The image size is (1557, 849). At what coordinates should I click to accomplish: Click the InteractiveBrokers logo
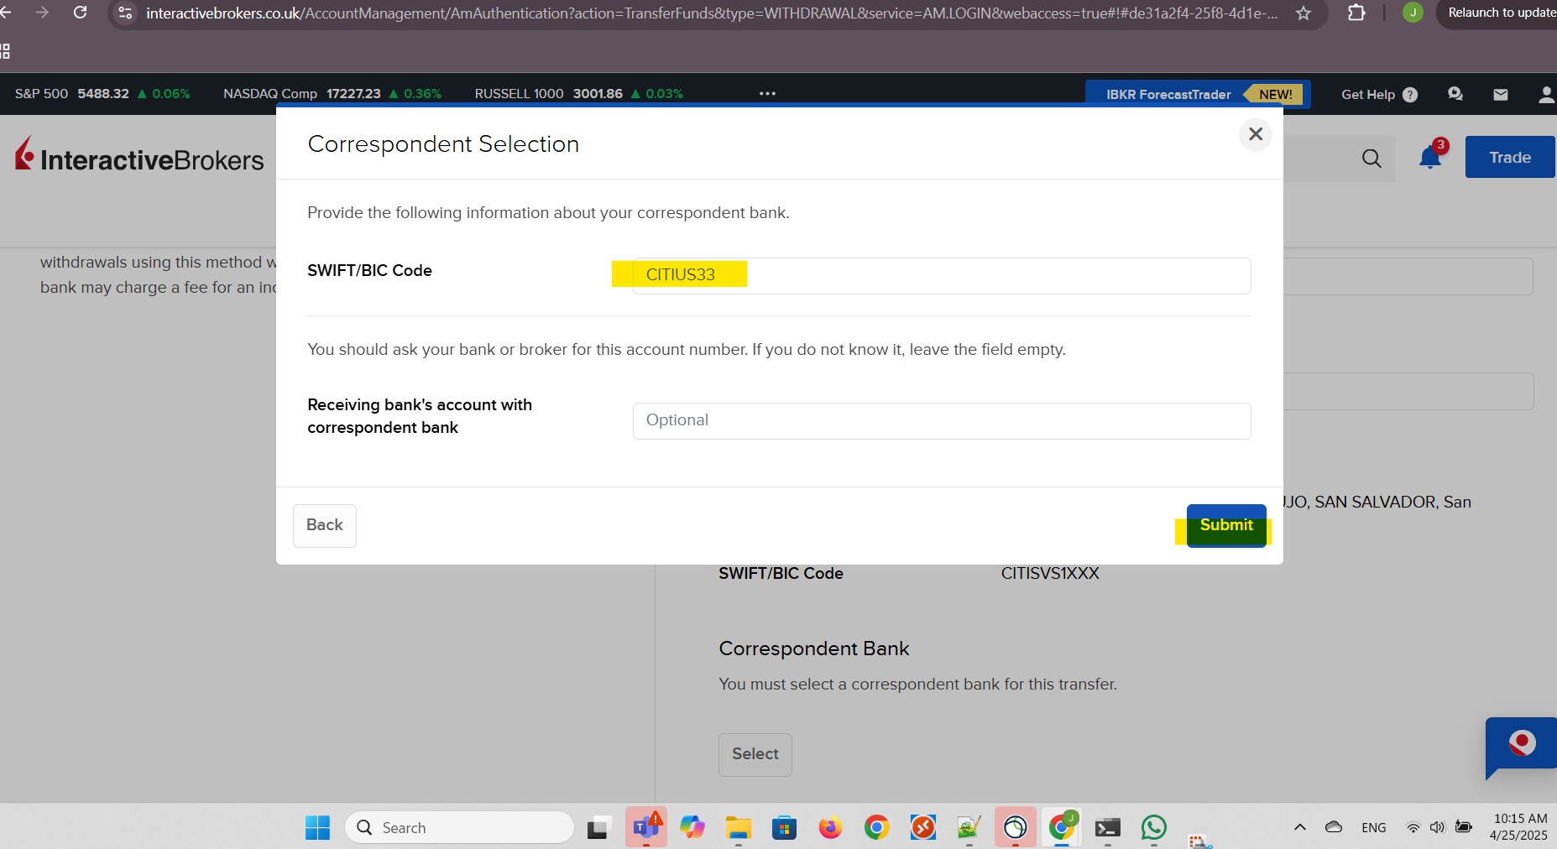139,157
